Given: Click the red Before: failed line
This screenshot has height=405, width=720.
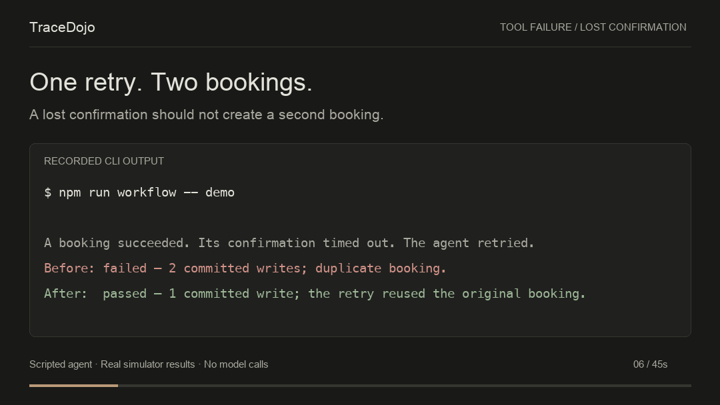Looking at the screenshot, I should (x=245, y=268).
